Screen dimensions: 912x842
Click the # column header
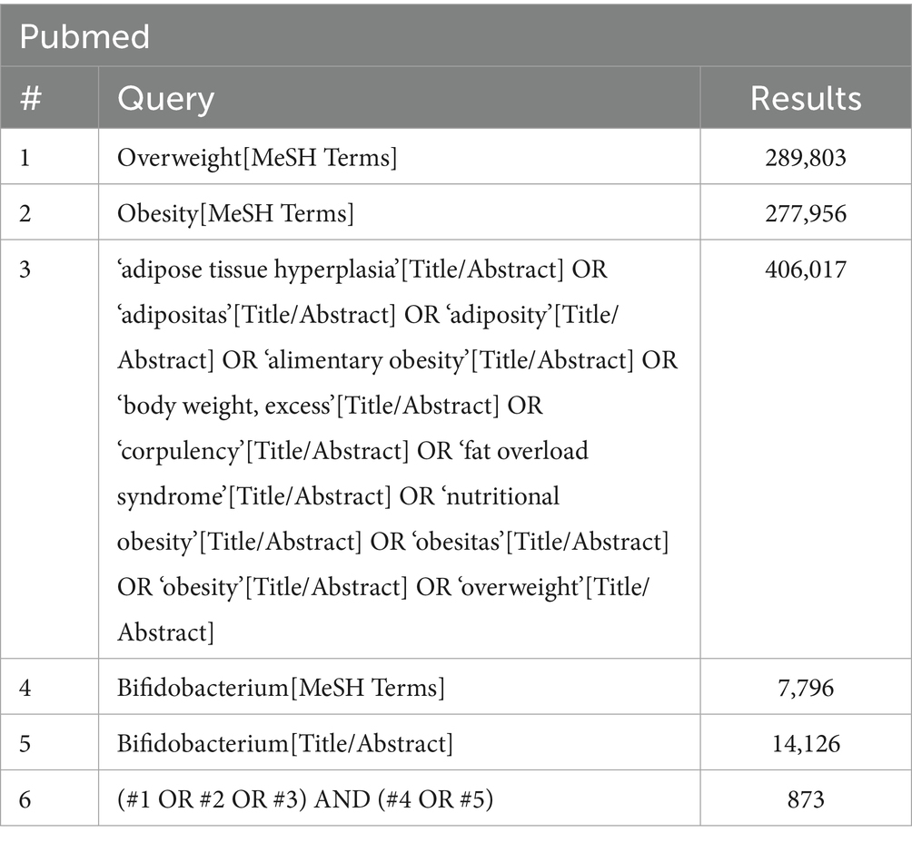31,98
